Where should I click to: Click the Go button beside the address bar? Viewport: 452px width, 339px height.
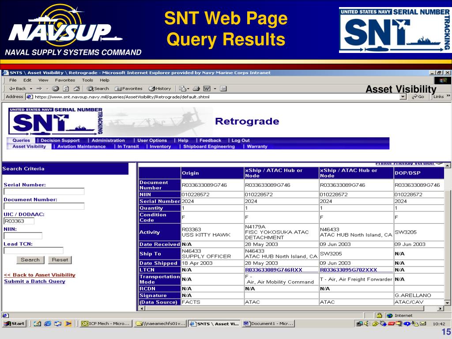click(418, 97)
